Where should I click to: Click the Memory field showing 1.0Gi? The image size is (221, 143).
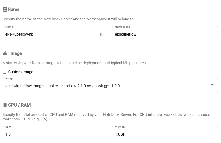(x=165, y=134)
